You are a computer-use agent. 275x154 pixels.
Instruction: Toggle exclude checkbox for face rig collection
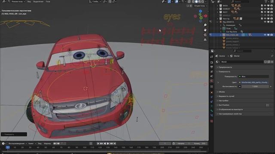click(x=262, y=18)
